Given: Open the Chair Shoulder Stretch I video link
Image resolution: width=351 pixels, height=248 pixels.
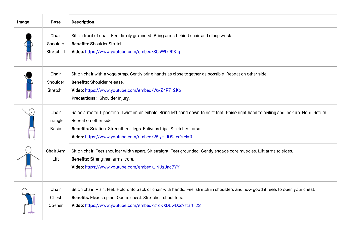Looking at the screenshot, I should coord(133,90).
